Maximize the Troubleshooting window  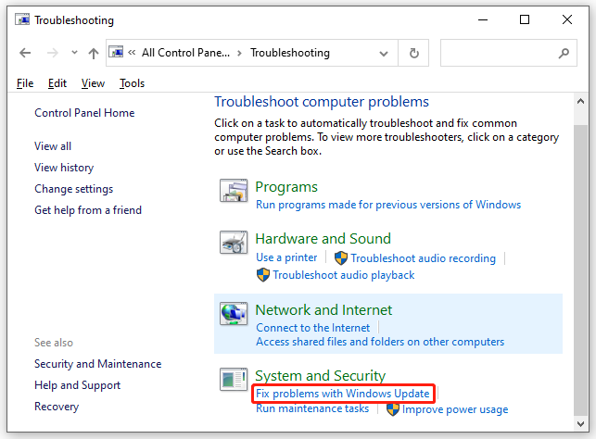(x=525, y=19)
